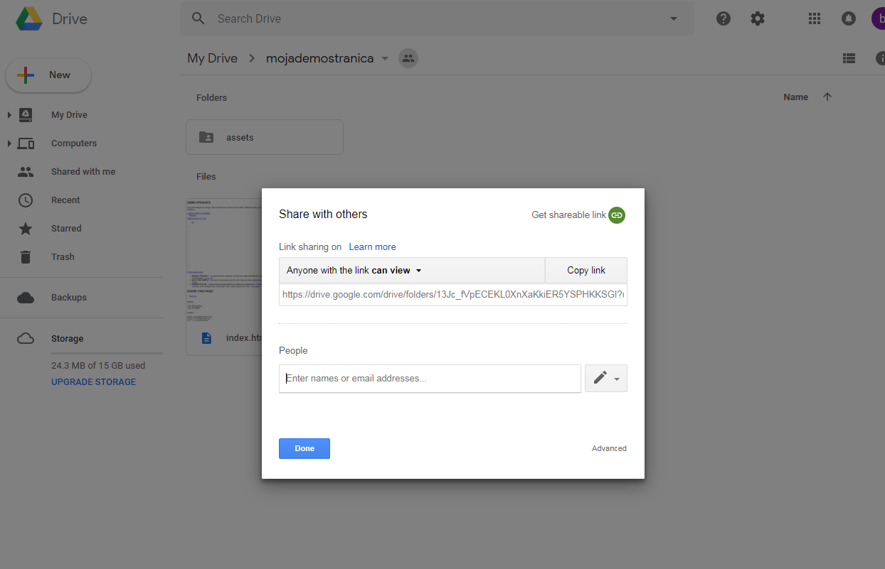
Task: Open the Google apps grid
Action: point(815,19)
